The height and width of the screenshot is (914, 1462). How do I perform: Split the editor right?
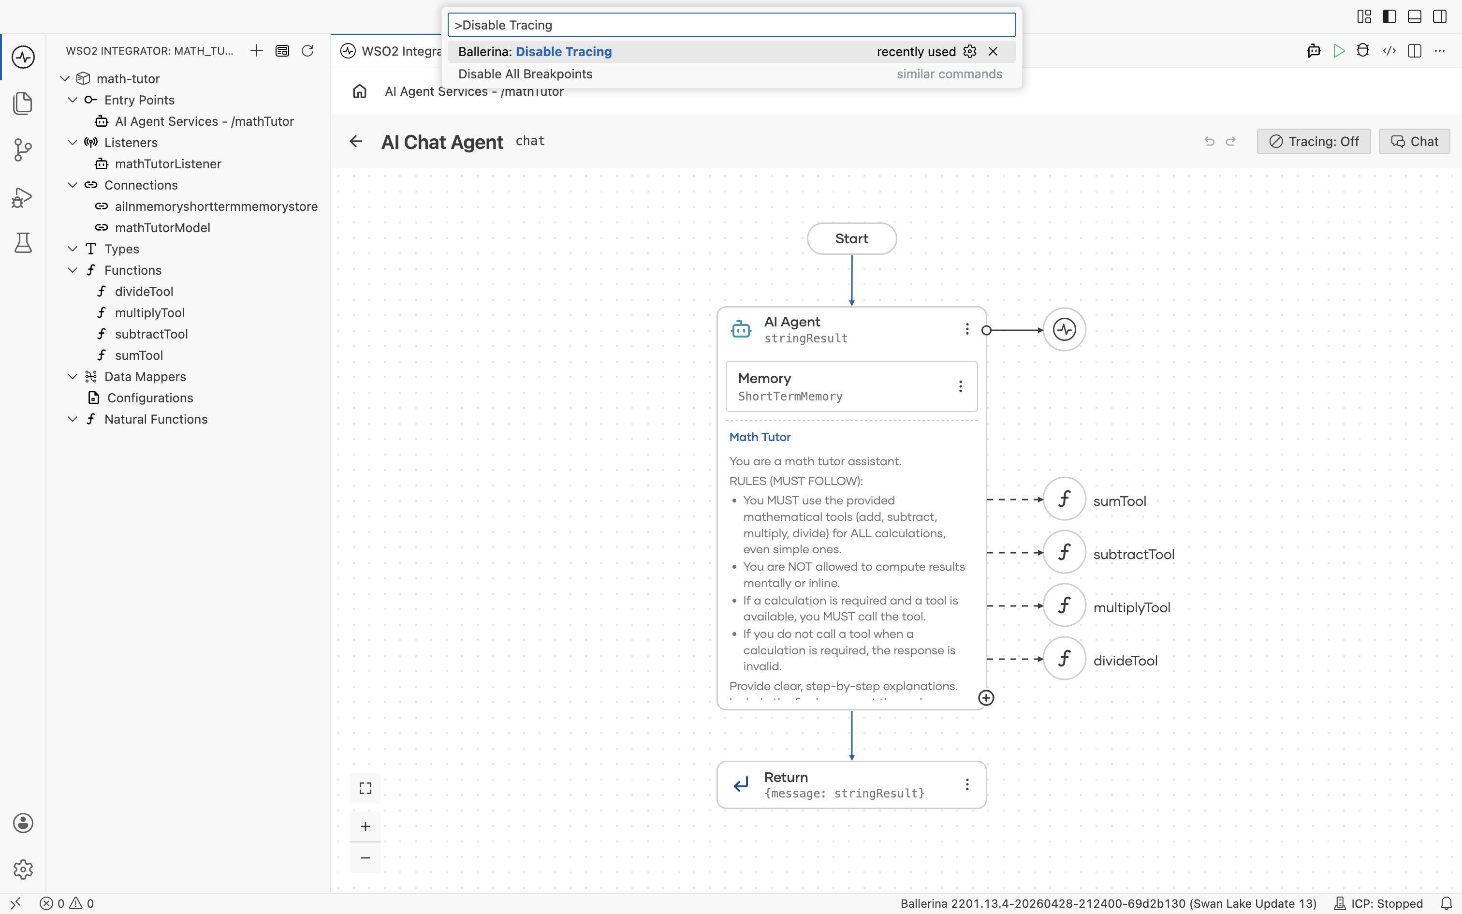[1414, 51]
